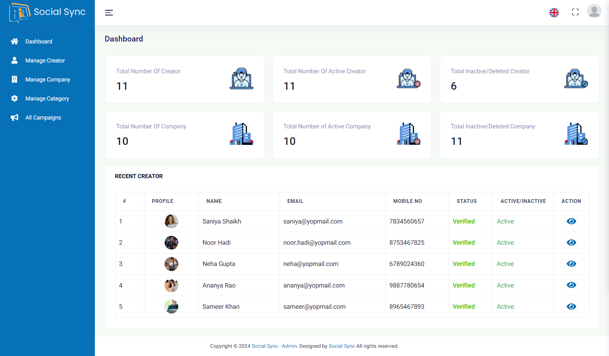
Task: Toggle the sidebar with the hamburger icon
Action: (109, 13)
